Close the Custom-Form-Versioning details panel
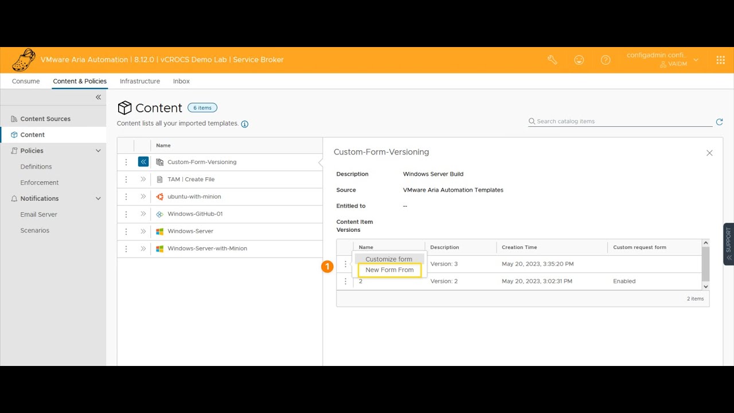Screen dimensions: 734x413 (x=709, y=153)
